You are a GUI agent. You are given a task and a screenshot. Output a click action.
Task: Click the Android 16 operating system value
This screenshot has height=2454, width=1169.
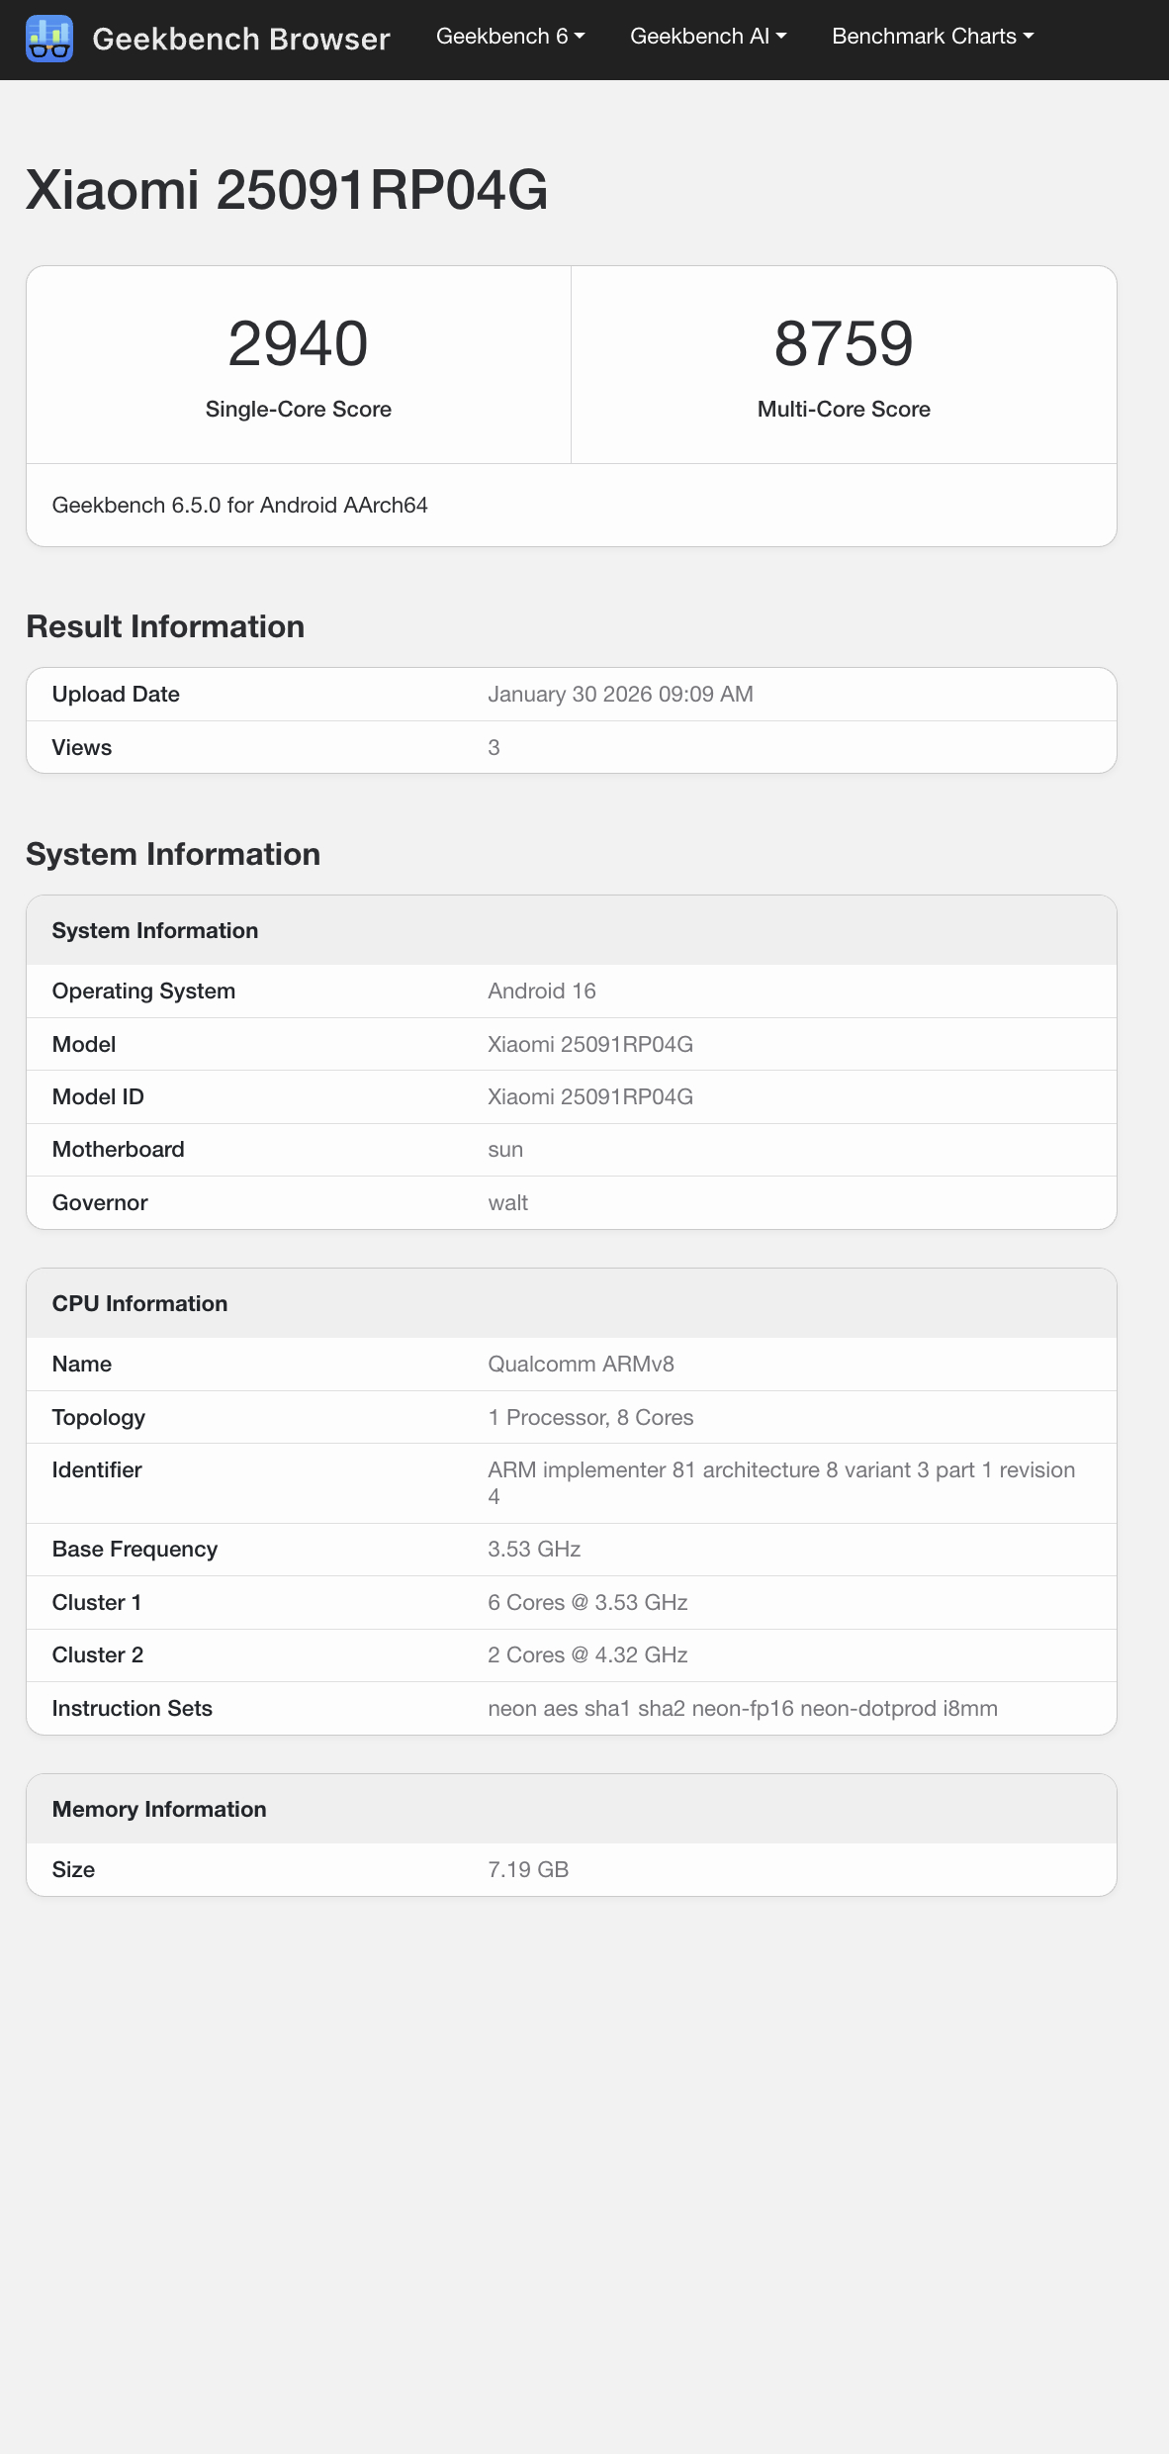point(542,991)
